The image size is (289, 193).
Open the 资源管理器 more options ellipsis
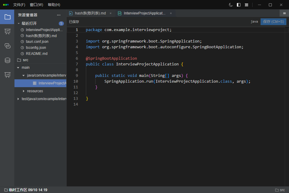tap(58, 15)
